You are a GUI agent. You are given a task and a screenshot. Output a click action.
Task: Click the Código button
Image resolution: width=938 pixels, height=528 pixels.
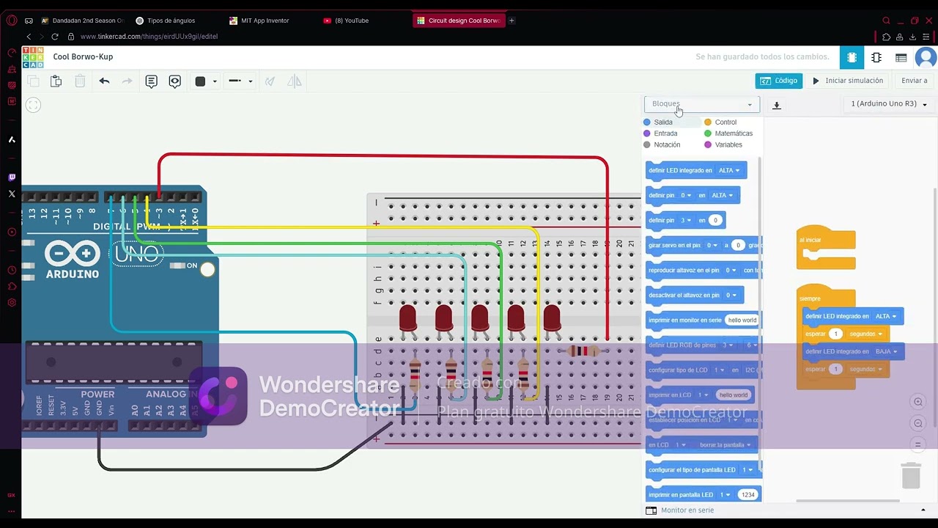coord(779,81)
